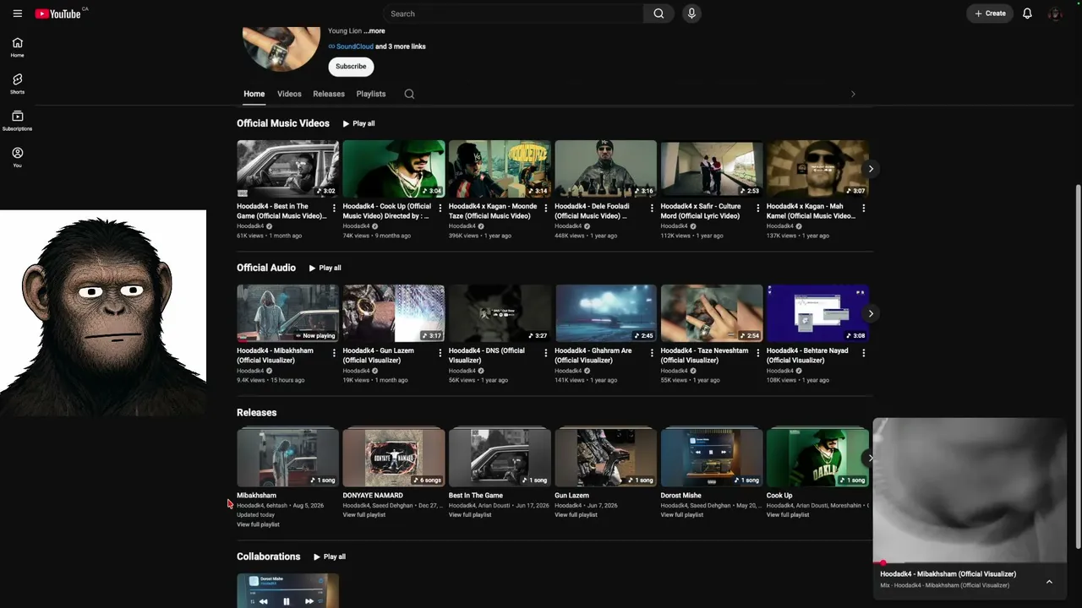This screenshot has height=608, width=1082.
Task: Open options for Mibakhsham visualizer
Action: point(334,353)
